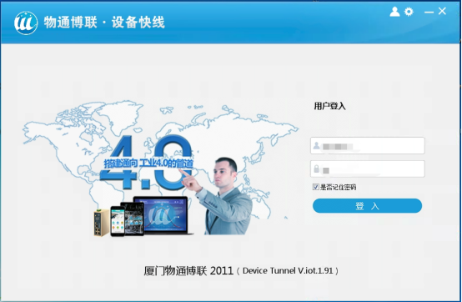
Task: Focus the password input field
Action: 368,169
